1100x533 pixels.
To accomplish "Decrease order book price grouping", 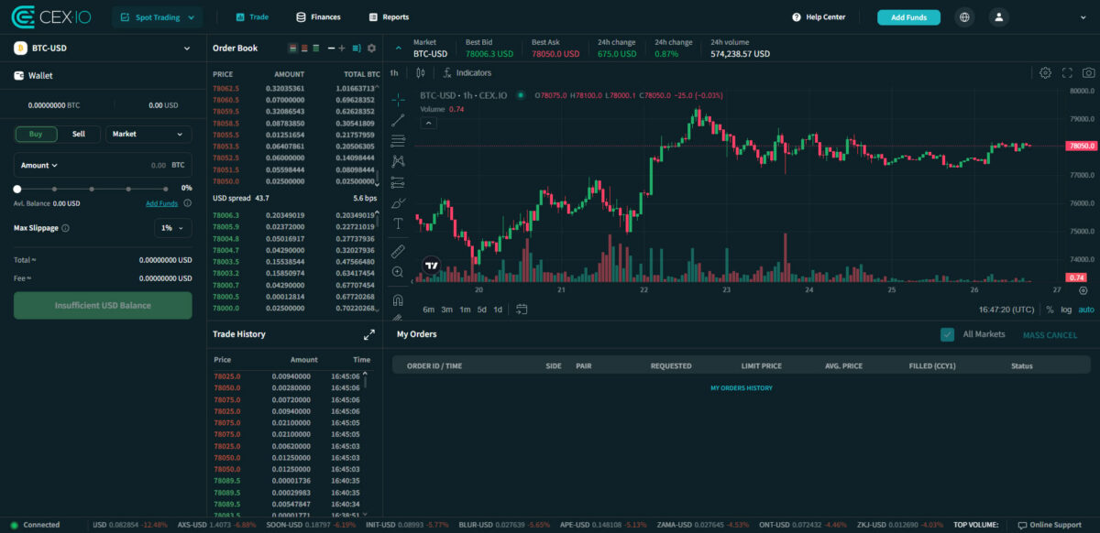I will (x=331, y=48).
